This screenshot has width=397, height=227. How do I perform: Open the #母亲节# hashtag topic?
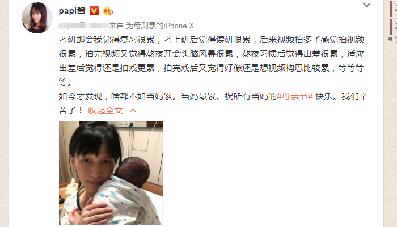pyautogui.click(x=295, y=96)
